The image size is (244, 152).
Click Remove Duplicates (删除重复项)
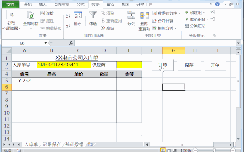144,21
